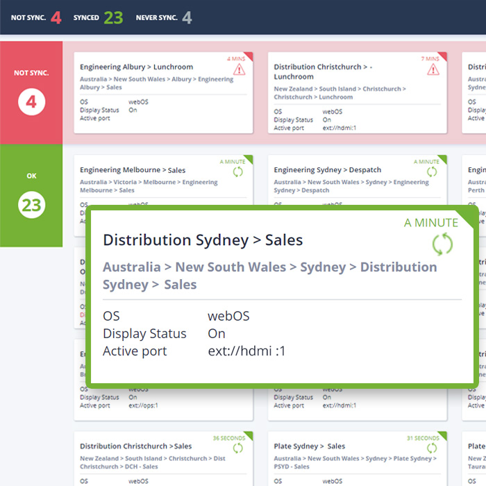Open Engineering Albury > Lunchroom card title
The width and height of the screenshot is (486, 486).
(x=136, y=67)
